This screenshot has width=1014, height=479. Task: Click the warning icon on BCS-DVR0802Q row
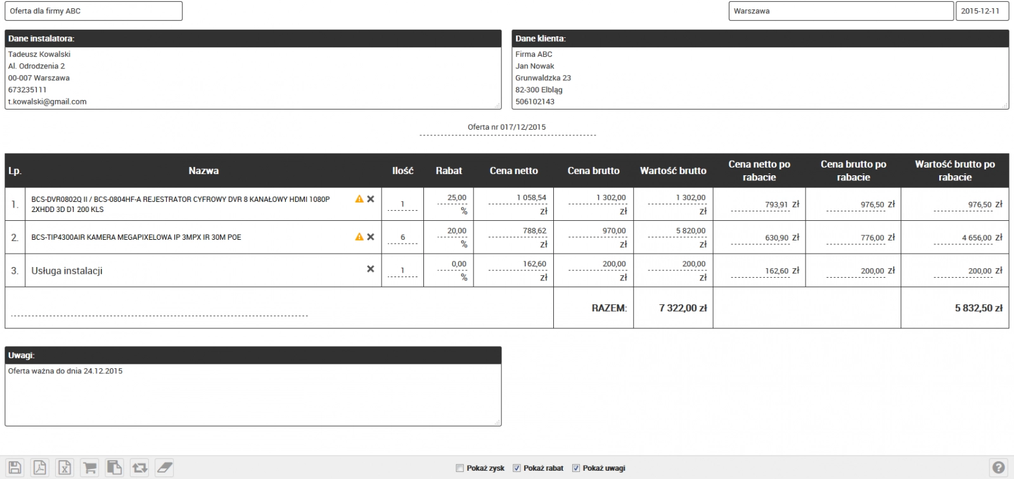coord(359,199)
